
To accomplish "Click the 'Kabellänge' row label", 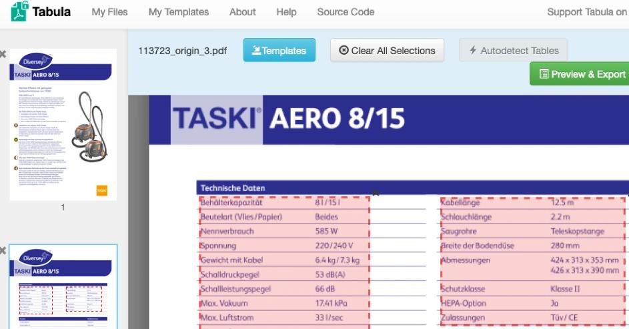I will [x=460, y=202].
